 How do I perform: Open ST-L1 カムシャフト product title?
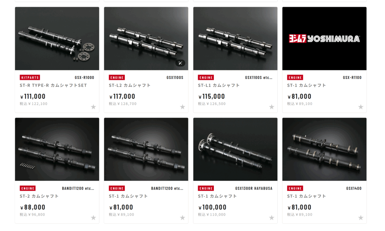pos(219,85)
